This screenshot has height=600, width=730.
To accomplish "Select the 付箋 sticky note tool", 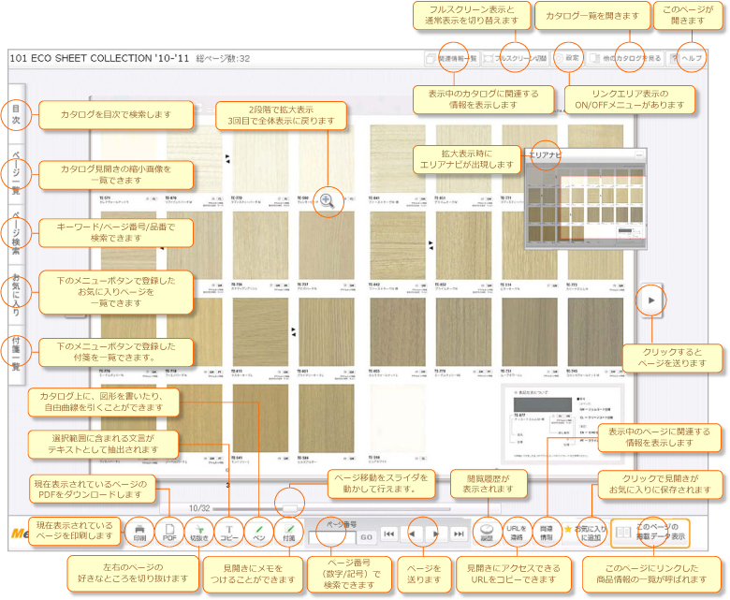I will (288, 533).
